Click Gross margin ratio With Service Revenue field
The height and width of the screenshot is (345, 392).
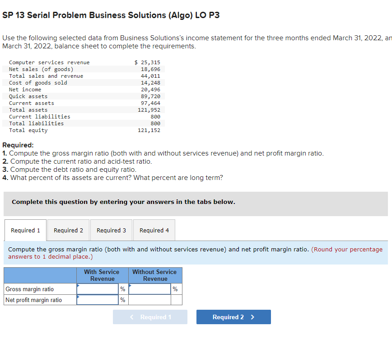(97, 289)
